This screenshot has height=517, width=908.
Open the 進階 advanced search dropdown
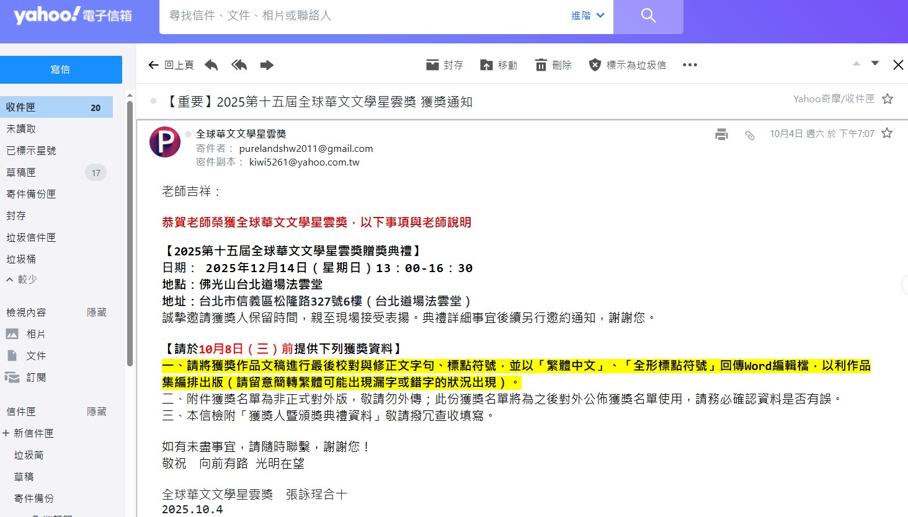[x=587, y=16]
